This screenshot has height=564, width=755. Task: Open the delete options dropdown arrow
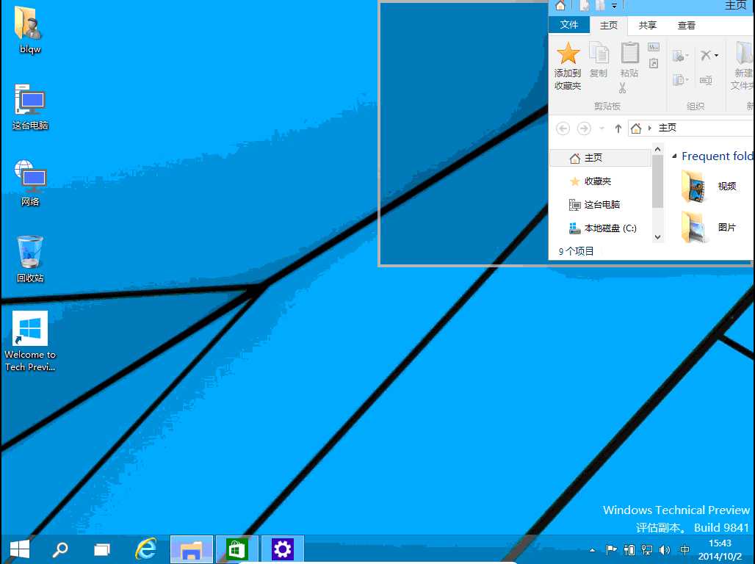[x=717, y=56]
